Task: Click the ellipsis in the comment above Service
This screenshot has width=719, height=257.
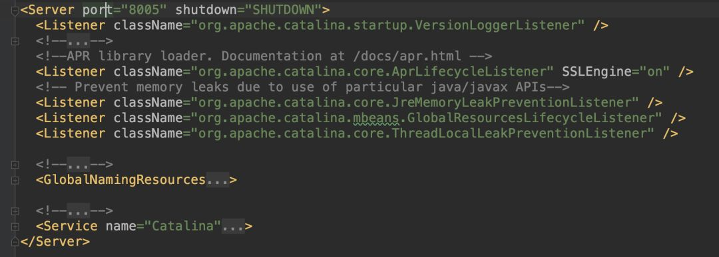Action: tap(78, 211)
